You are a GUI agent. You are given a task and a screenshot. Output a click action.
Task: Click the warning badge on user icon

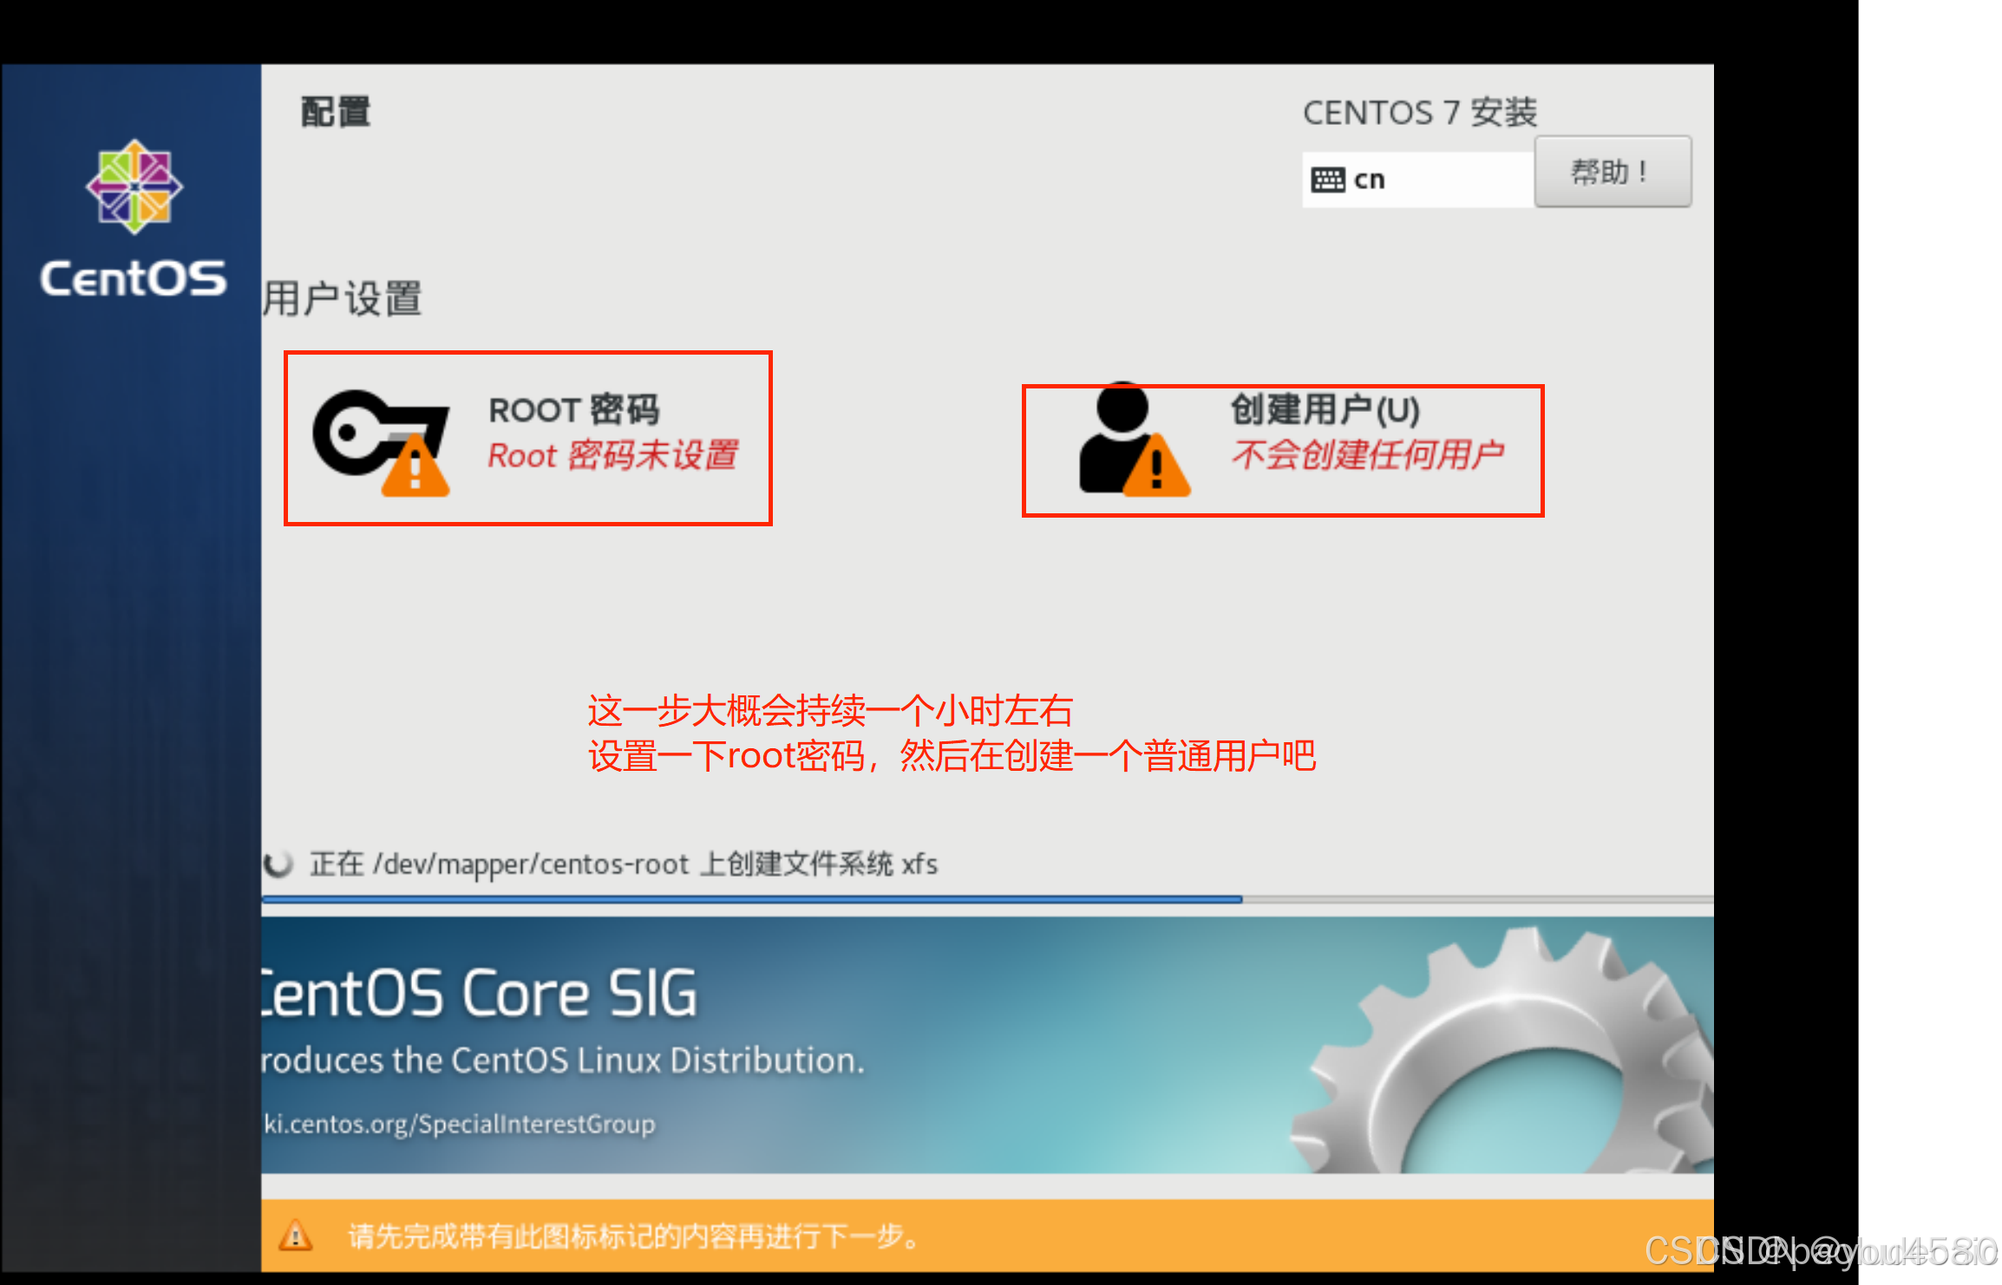(1156, 469)
